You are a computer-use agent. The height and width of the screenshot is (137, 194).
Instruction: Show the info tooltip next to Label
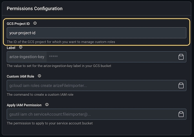[21, 47]
